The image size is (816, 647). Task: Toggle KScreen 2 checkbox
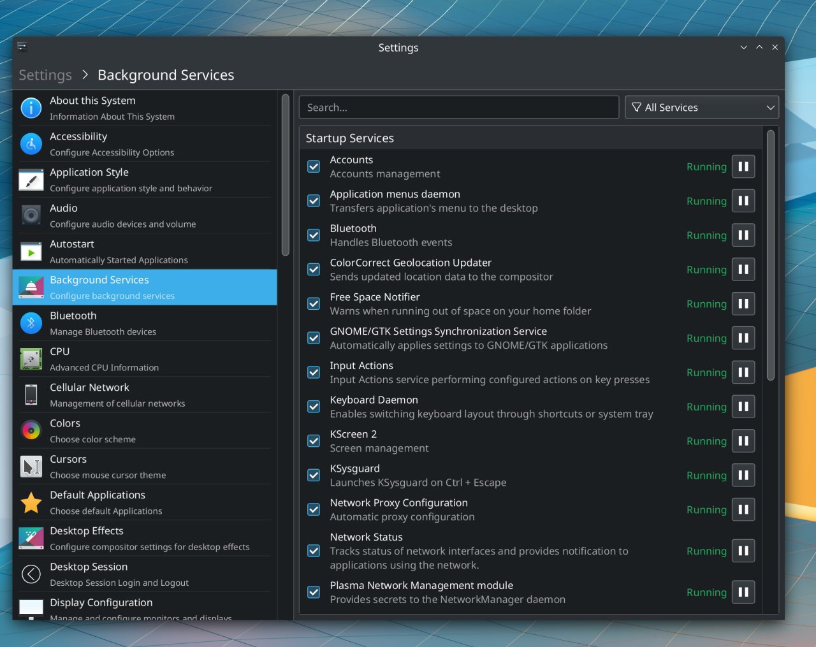coord(314,441)
